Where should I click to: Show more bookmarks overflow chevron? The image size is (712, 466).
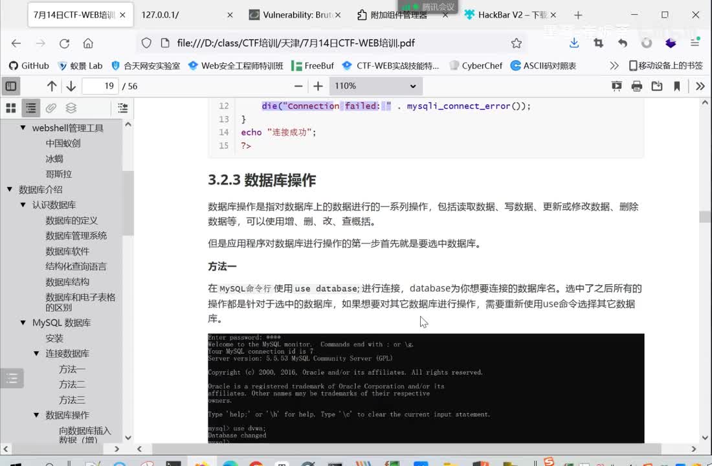pos(614,66)
